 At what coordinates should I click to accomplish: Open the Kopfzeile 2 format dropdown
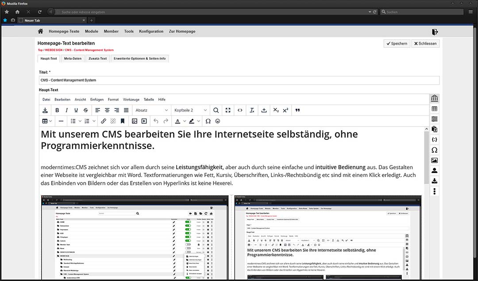click(x=190, y=110)
